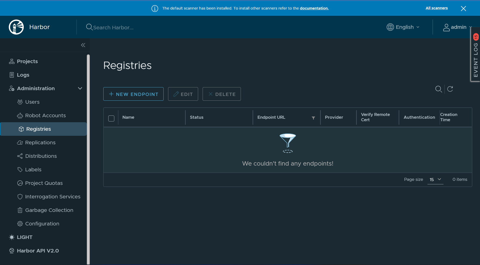
Task: Click the info icon in the banner
Action: pyautogui.click(x=155, y=9)
